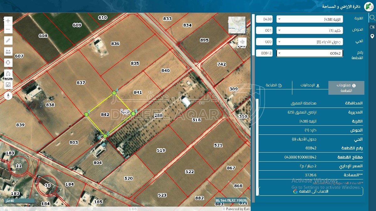Select the معلومات القطعة info tab
This screenshot has width=376, height=211.
[346, 88]
